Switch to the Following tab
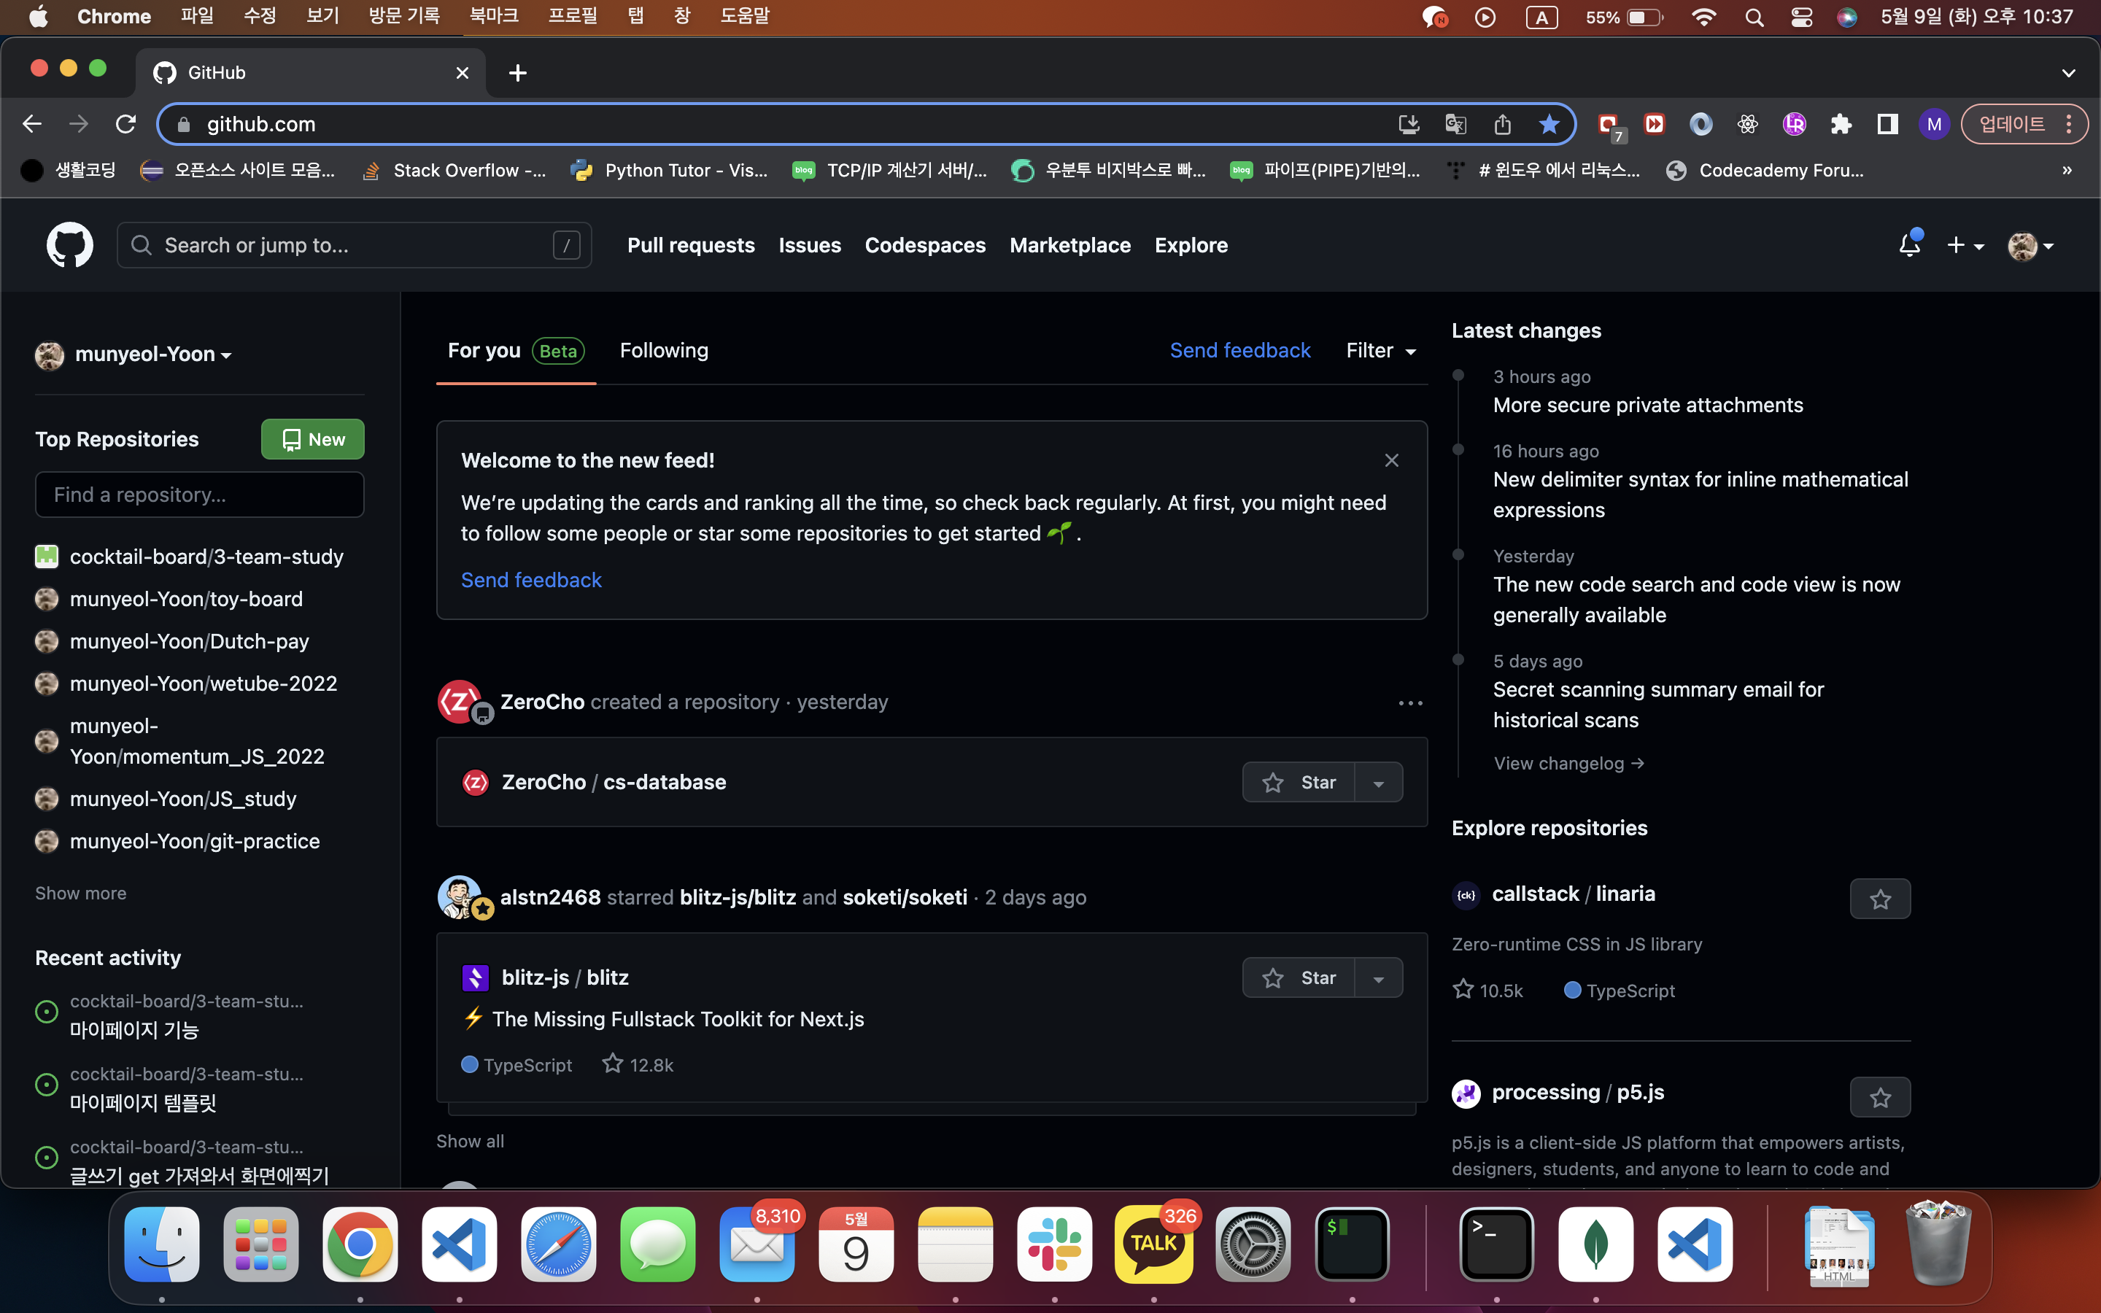The width and height of the screenshot is (2101, 1313). [663, 351]
